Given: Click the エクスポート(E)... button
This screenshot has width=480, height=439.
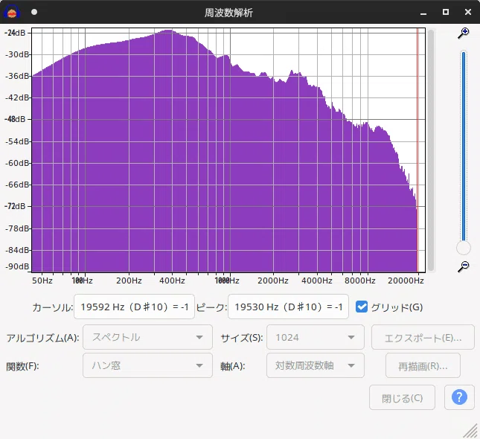Looking at the screenshot, I should pyautogui.click(x=423, y=337).
